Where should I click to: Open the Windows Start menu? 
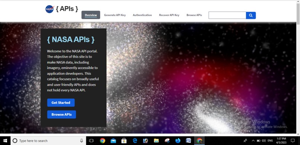(5, 141)
